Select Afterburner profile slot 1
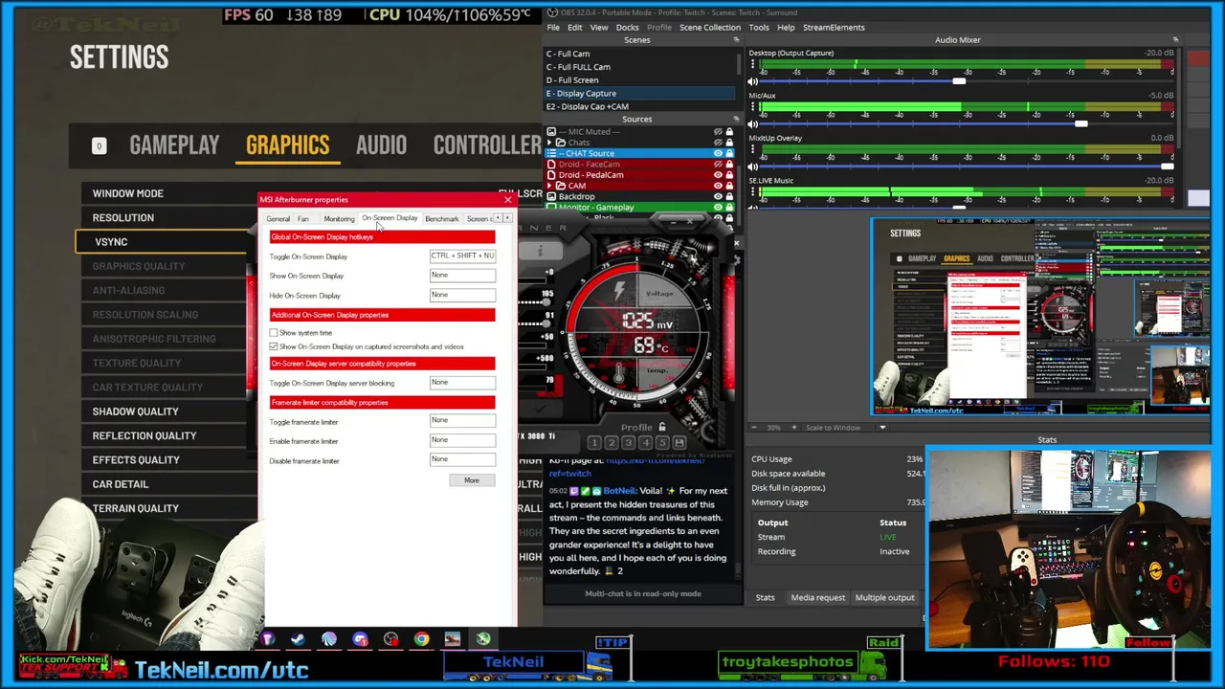 [x=593, y=443]
